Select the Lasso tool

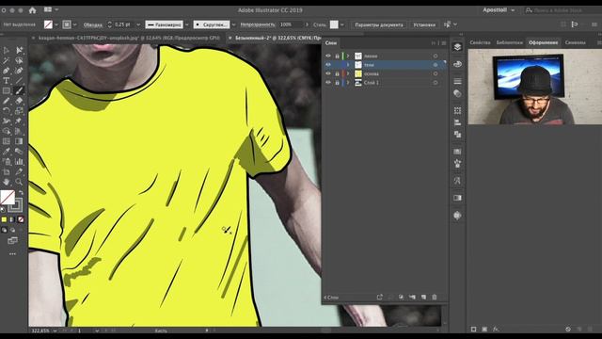19,60
